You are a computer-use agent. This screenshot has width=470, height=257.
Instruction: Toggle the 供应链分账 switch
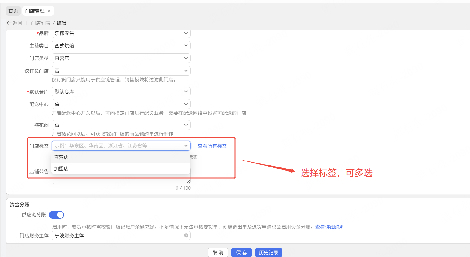pos(56,215)
